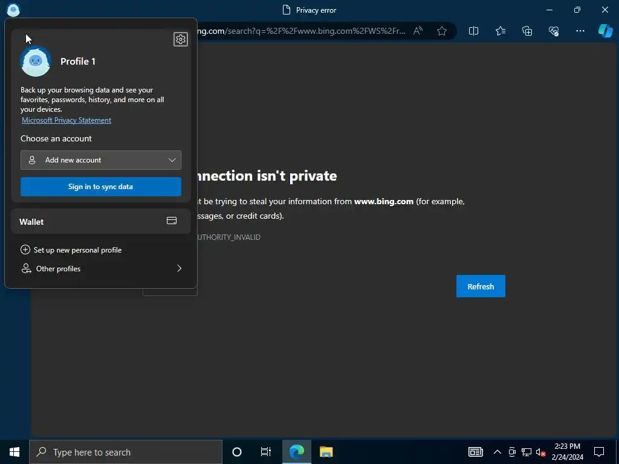Toggle split screen view icon
The width and height of the screenshot is (619, 464).
click(473, 31)
